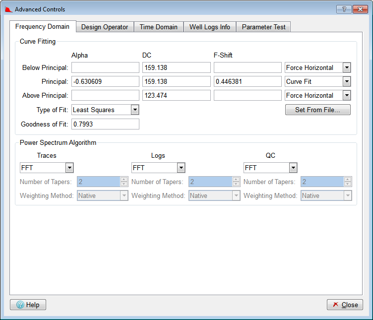The width and height of the screenshot is (373, 320).
Task: Click the Logs column label
Action: [158, 156]
